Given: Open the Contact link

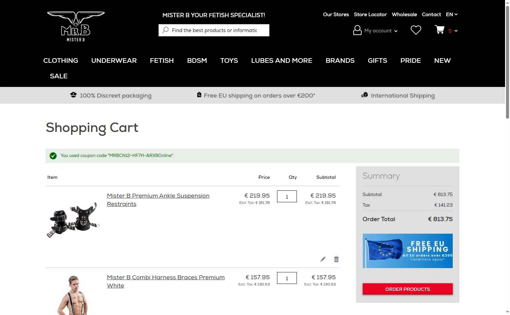Looking at the screenshot, I should click(431, 15).
